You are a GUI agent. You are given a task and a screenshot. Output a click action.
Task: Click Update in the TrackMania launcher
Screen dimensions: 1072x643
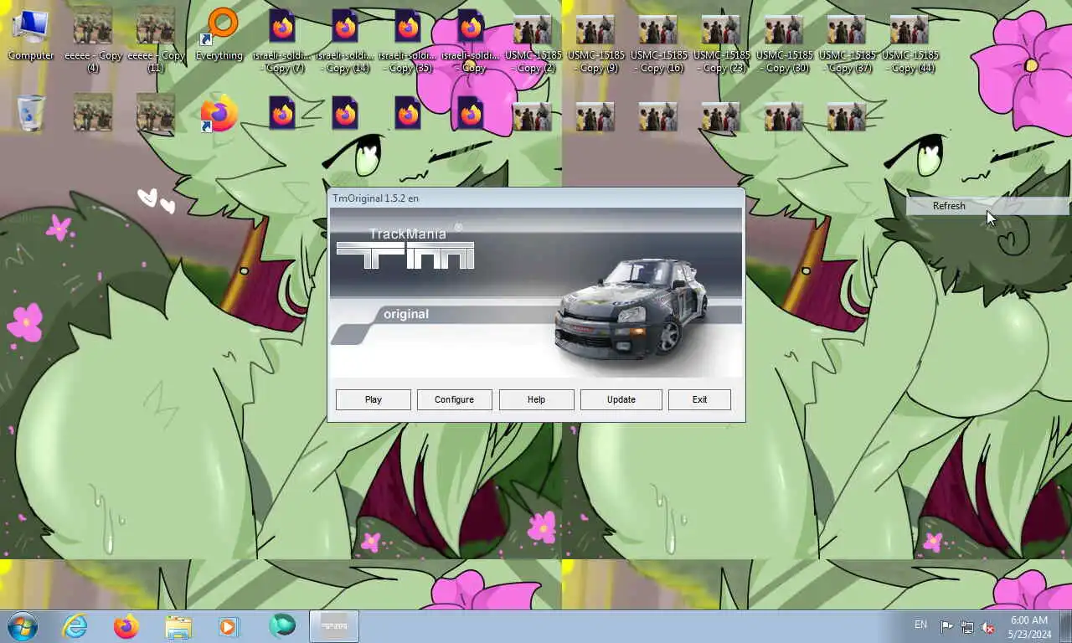coord(621,399)
